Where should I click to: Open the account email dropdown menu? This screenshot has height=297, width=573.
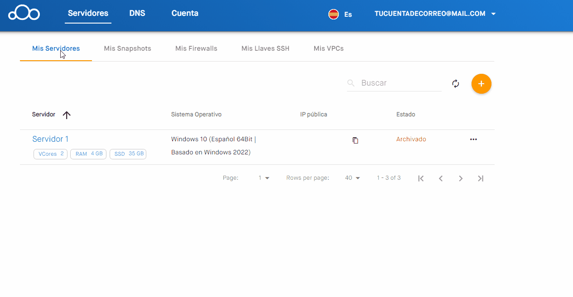435,14
